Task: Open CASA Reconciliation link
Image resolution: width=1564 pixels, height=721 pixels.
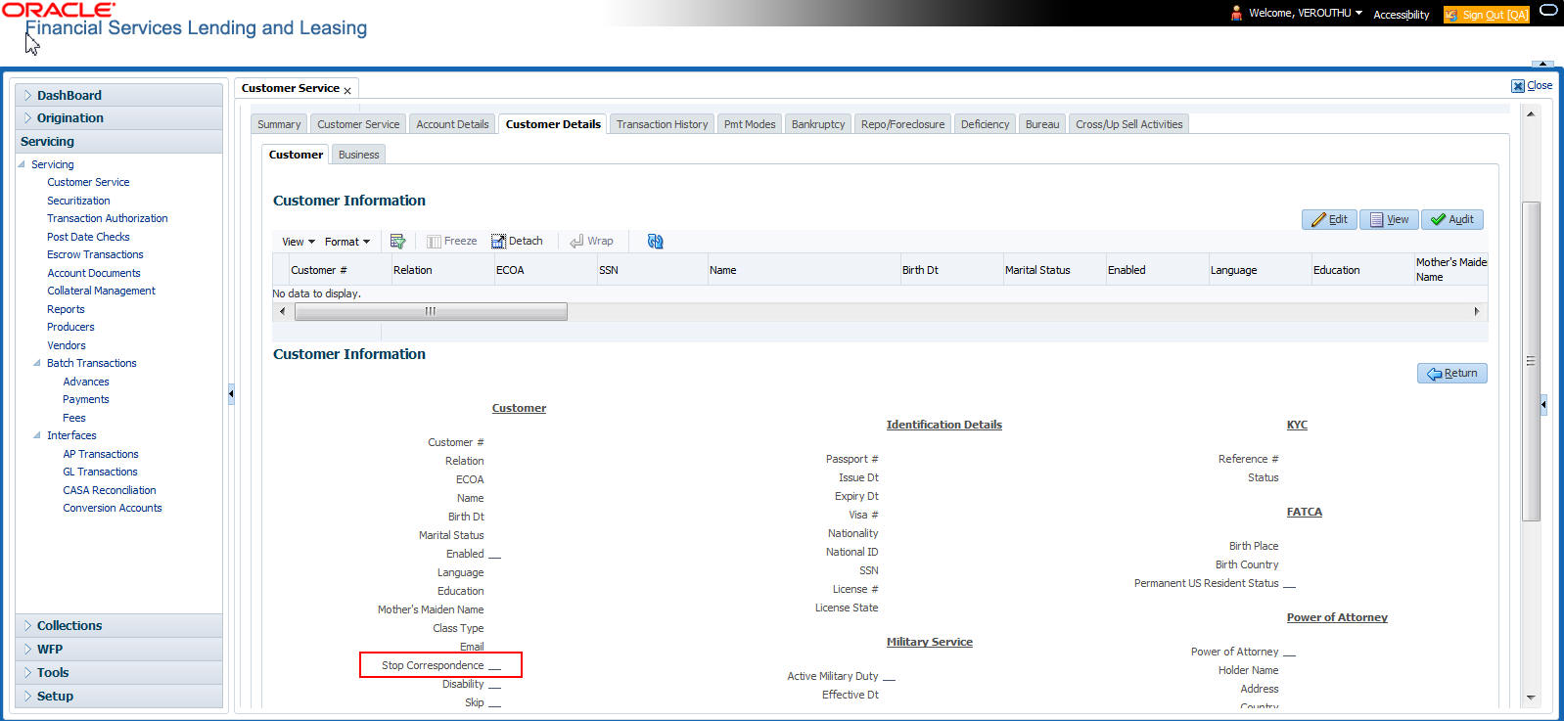Action: [x=110, y=490]
